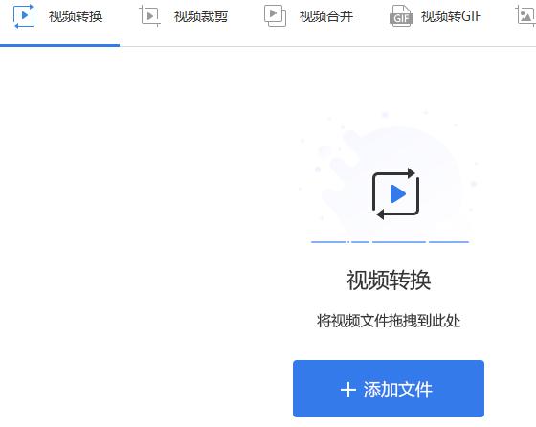Click the partially visible image tool icon

click(x=525, y=15)
